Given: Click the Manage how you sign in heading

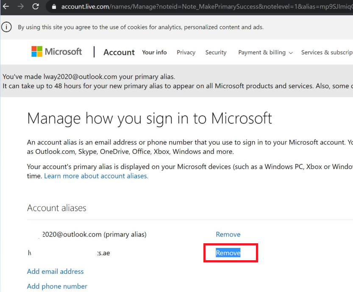Looking at the screenshot, I should click(150, 118).
